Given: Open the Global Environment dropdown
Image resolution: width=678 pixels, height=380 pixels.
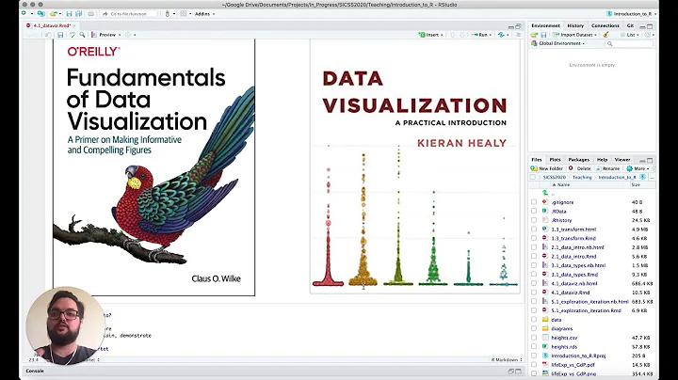Looking at the screenshot, I should click(558, 43).
